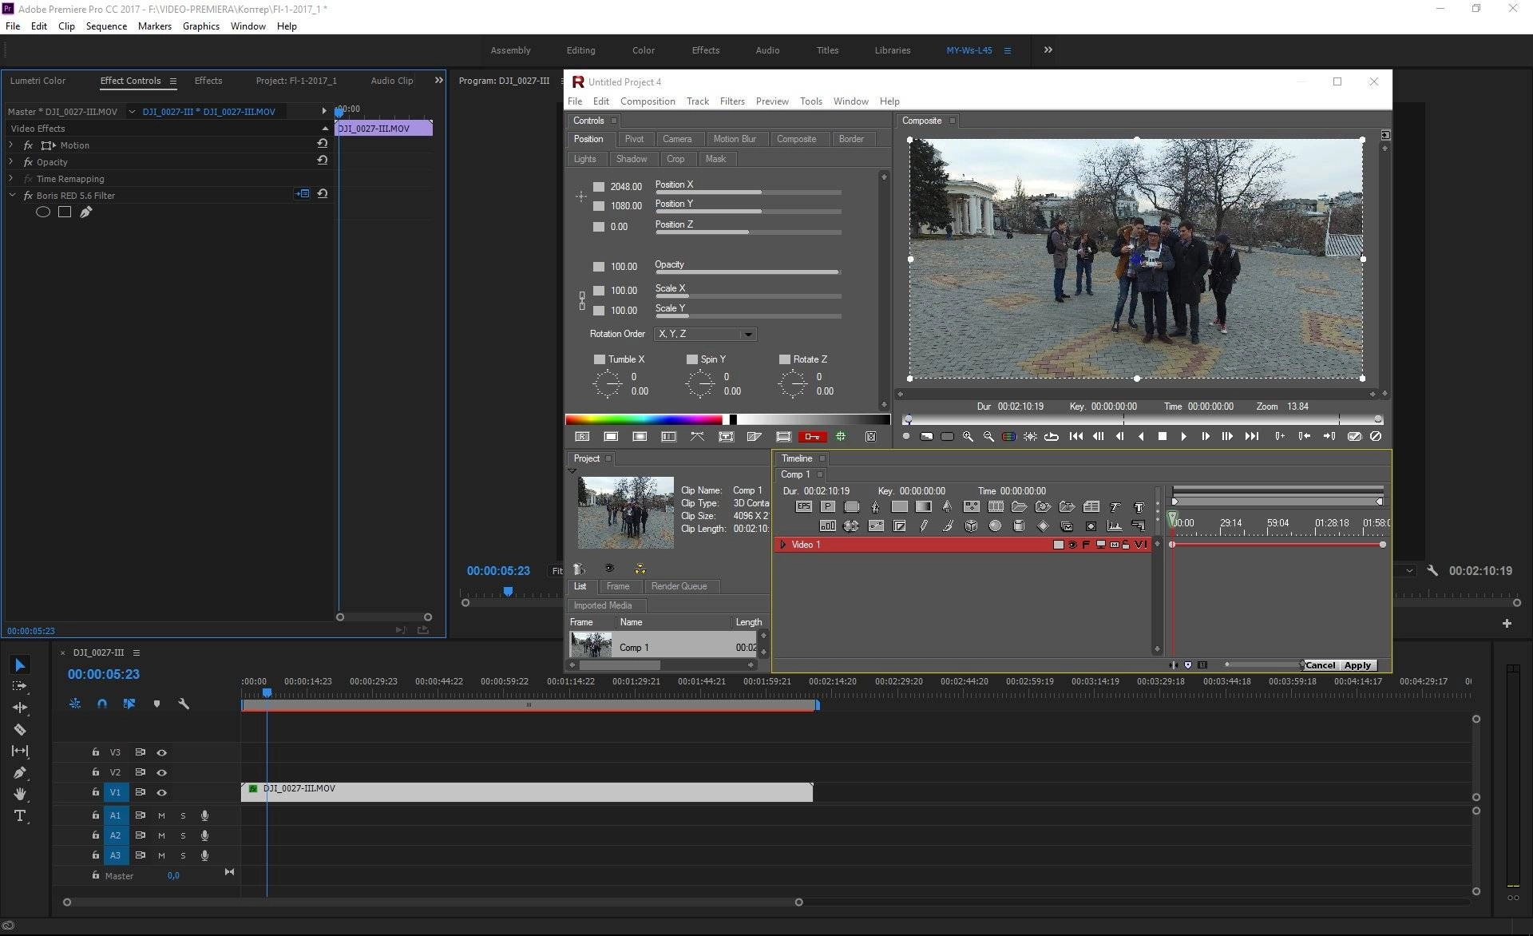Expand the Motion effect properties
Image resolution: width=1533 pixels, height=936 pixels.
pos(10,145)
